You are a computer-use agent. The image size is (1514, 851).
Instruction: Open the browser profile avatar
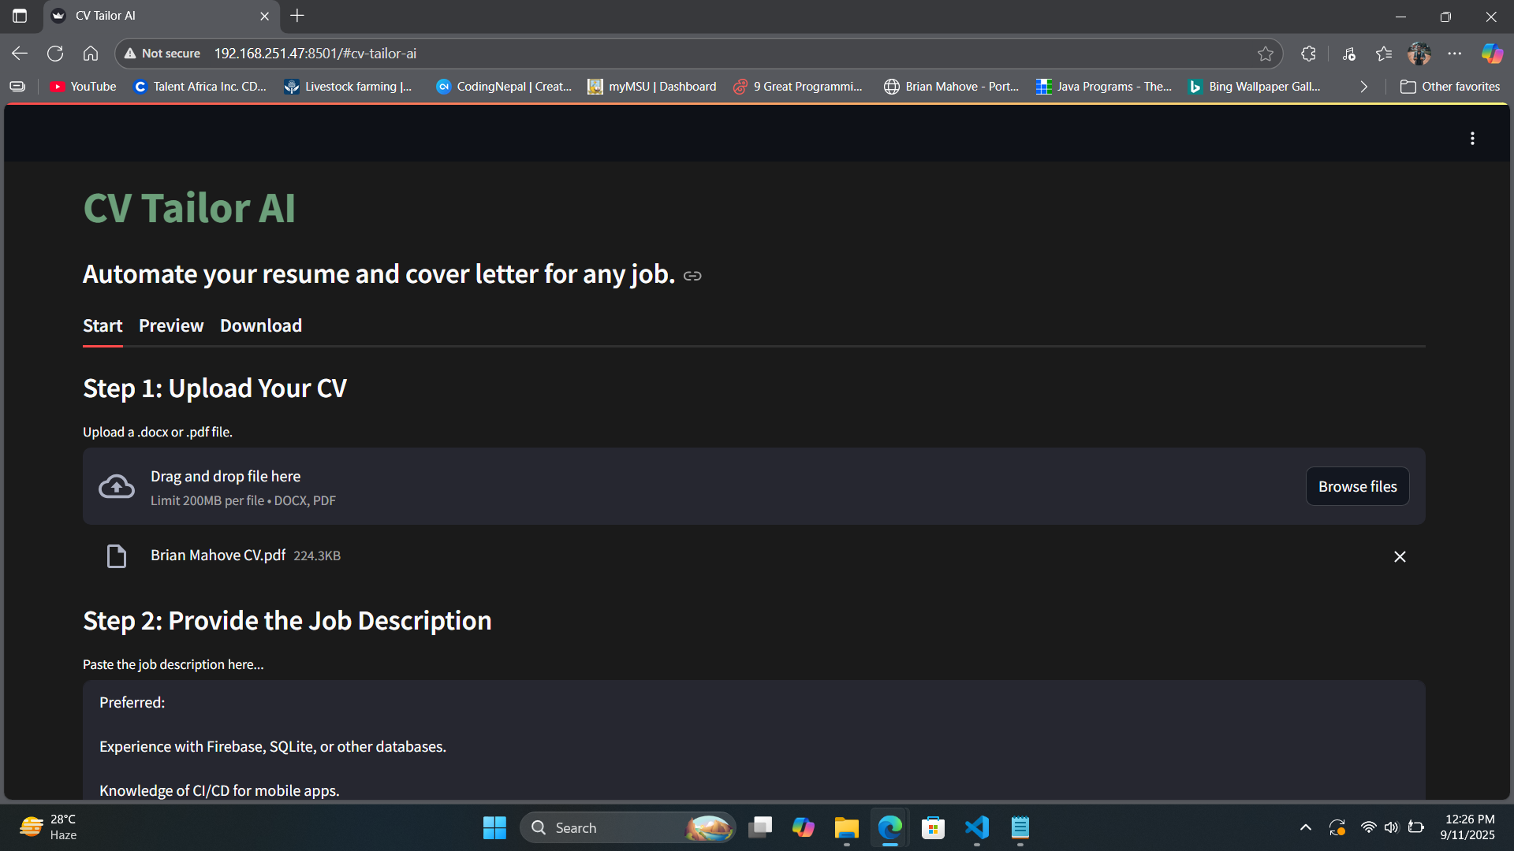[1419, 54]
